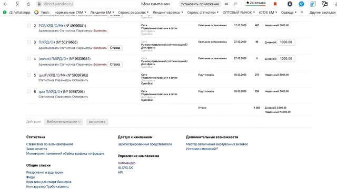Expand 'Лендинги БМ' bookmarks folder
337x189 pixels.
(102, 13)
